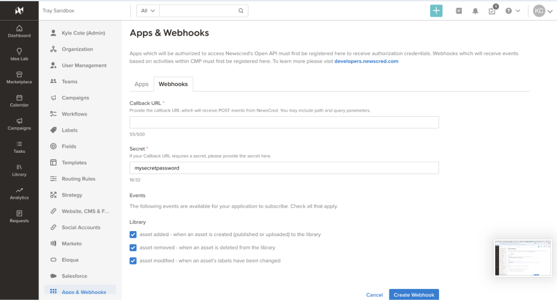Screen dimensions: 557x300
Task: Select Routing Rules in settings menu
Action: pyautogui.click(x=78, y=179)
